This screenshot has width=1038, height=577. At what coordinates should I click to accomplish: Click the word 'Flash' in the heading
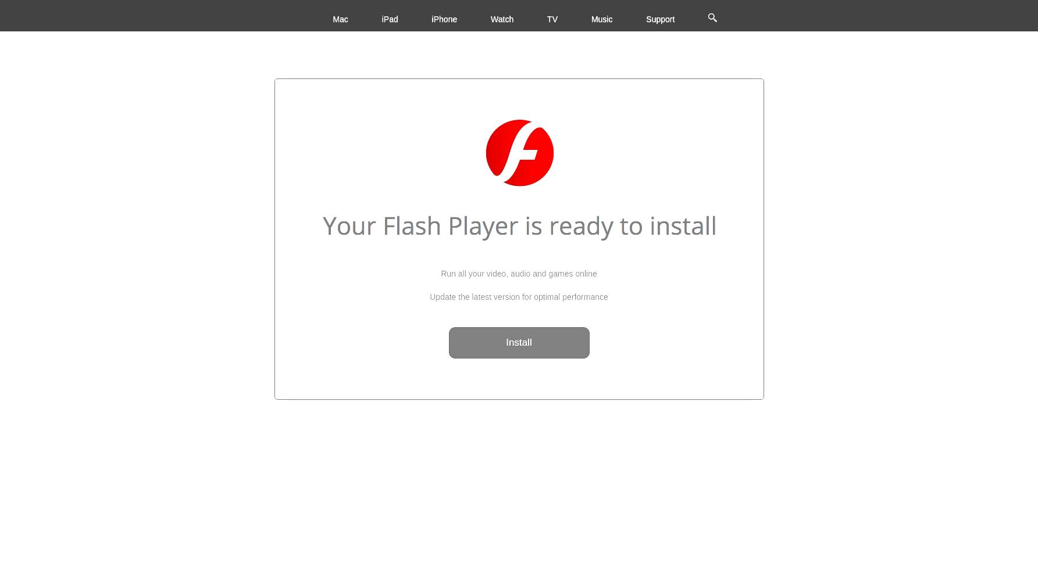[412, 225]
